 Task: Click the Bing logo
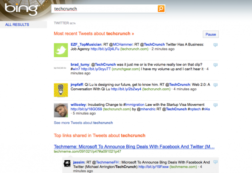(17, 9)
